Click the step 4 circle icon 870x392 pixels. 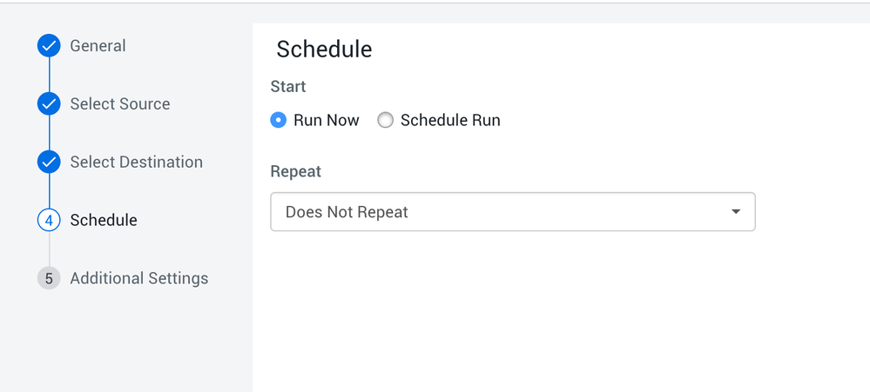click(49, 221)
